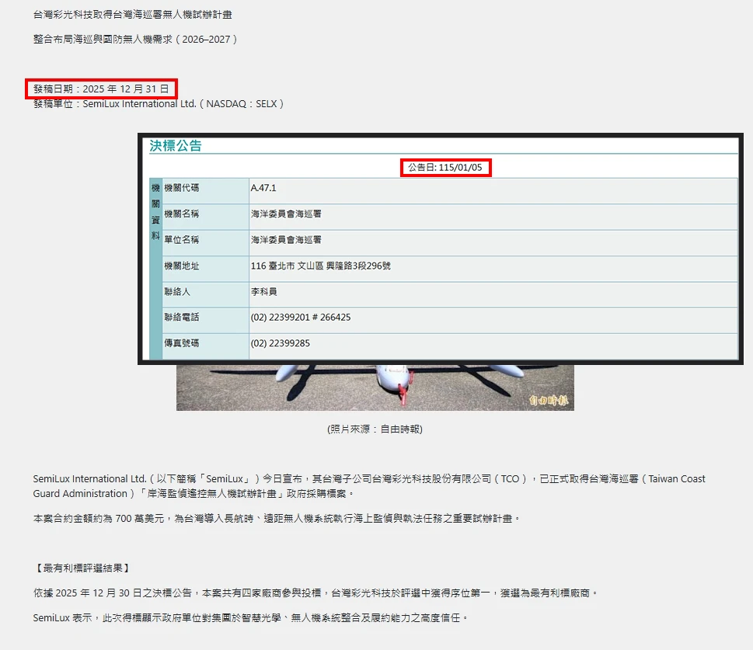Select the address 116 臺北市 文山區 興隆路3段296號
753x650 pixels.
321,266
